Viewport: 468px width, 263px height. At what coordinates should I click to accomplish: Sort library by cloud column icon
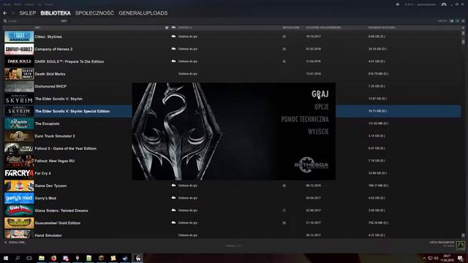click(173, 28)
